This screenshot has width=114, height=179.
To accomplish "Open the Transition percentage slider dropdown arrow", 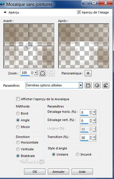I will 94,138.
